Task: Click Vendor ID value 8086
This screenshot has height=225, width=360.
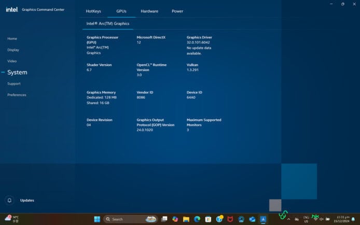Action: pyautogui.click(x=141, y=97)
